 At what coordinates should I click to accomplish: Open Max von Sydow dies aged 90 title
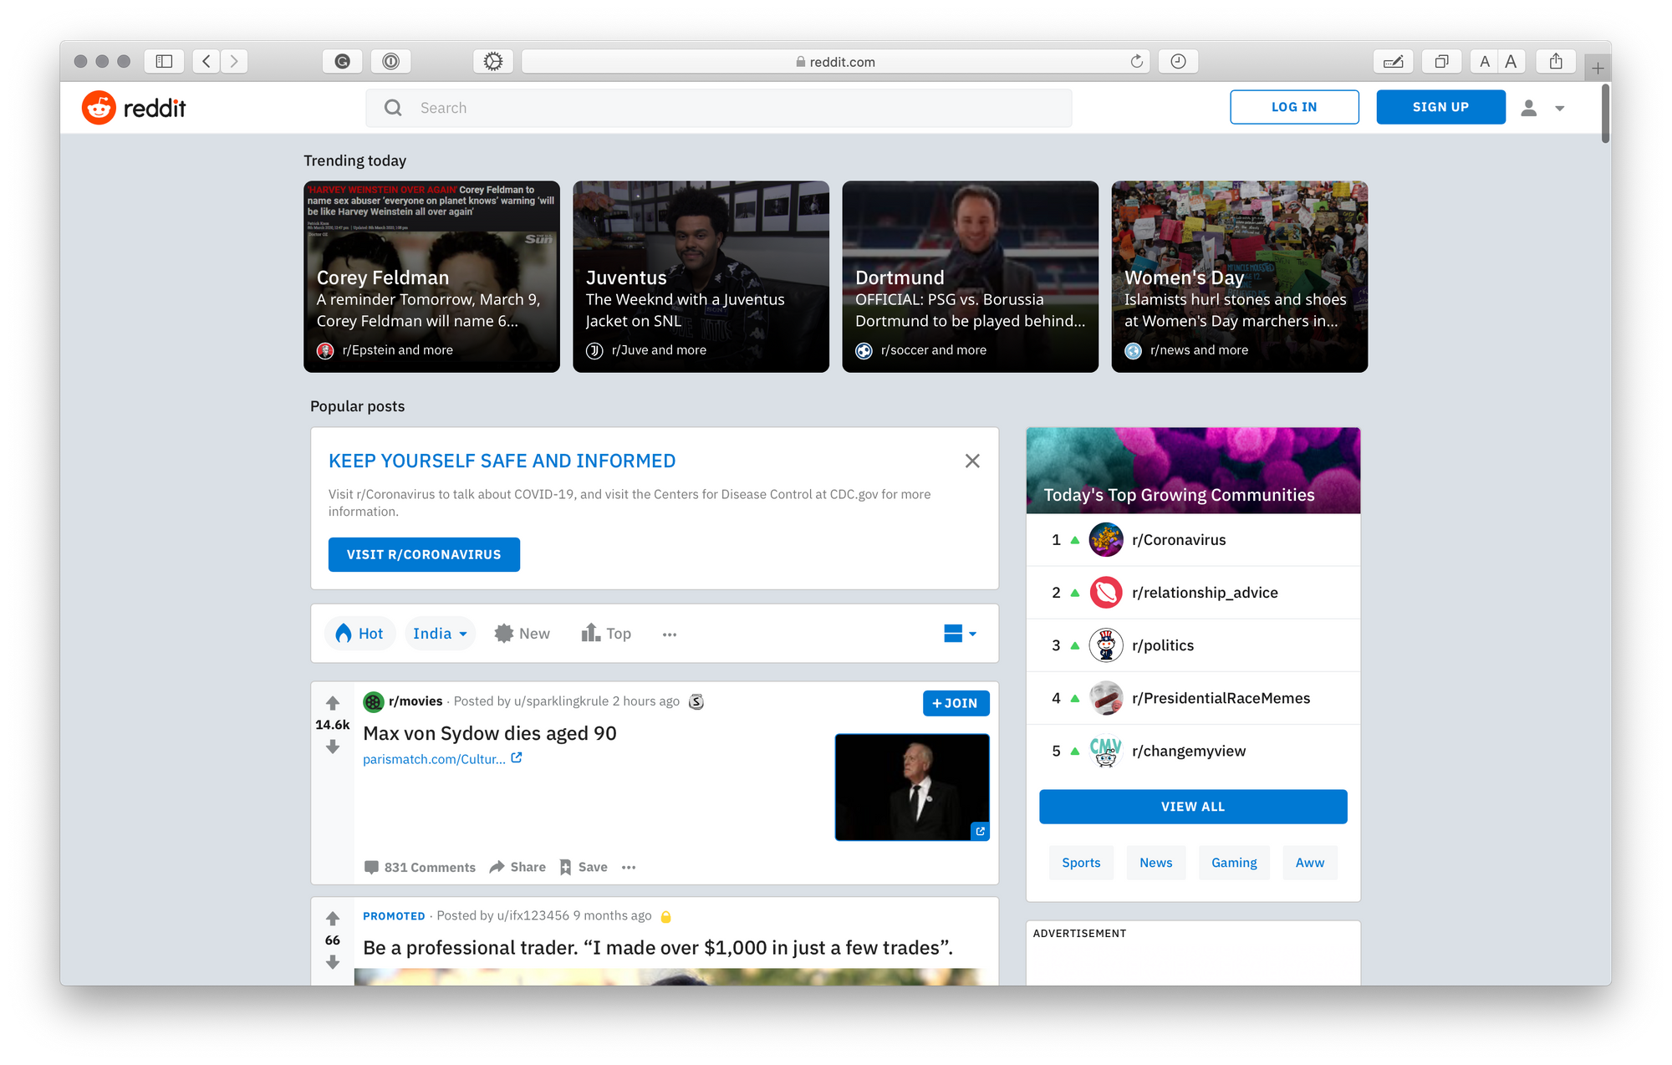(490, 733)
